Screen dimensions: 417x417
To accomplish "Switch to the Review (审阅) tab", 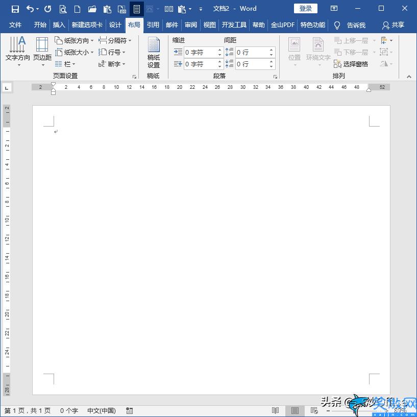I will [x=191, y=25].
